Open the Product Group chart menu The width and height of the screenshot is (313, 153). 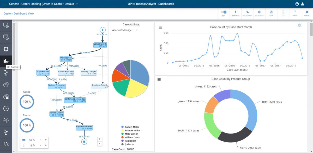(159, 79)
